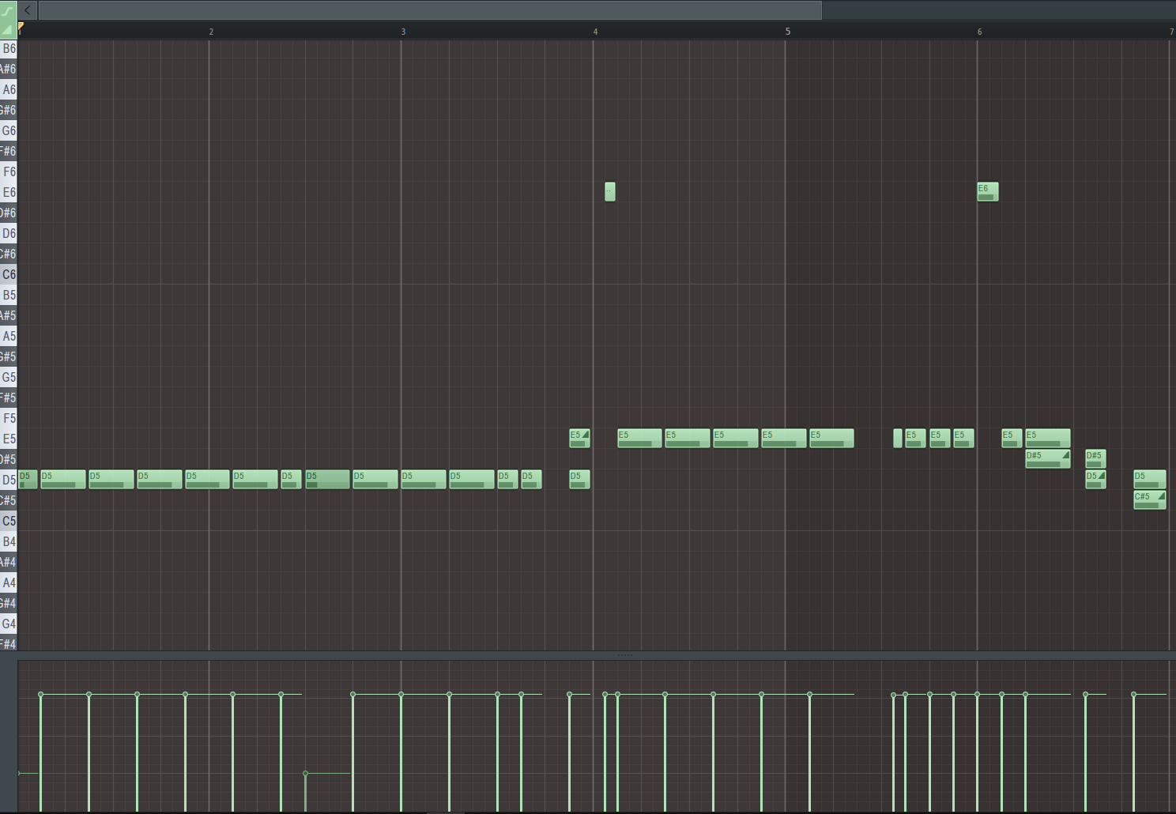Click the orange playhead marker
The image size is (1176, 814).
coord(21,28)
